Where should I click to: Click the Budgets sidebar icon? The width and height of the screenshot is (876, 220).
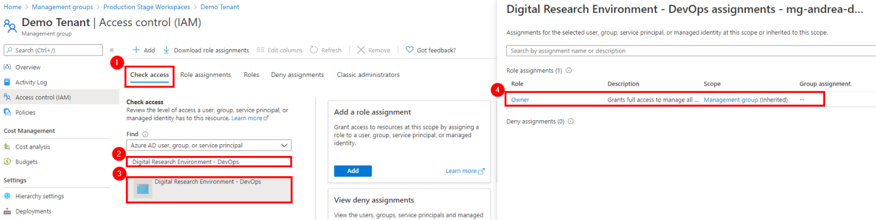8,161
